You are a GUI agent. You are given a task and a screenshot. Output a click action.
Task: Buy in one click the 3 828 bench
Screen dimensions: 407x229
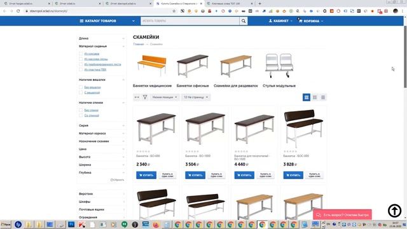click(314, 175)
